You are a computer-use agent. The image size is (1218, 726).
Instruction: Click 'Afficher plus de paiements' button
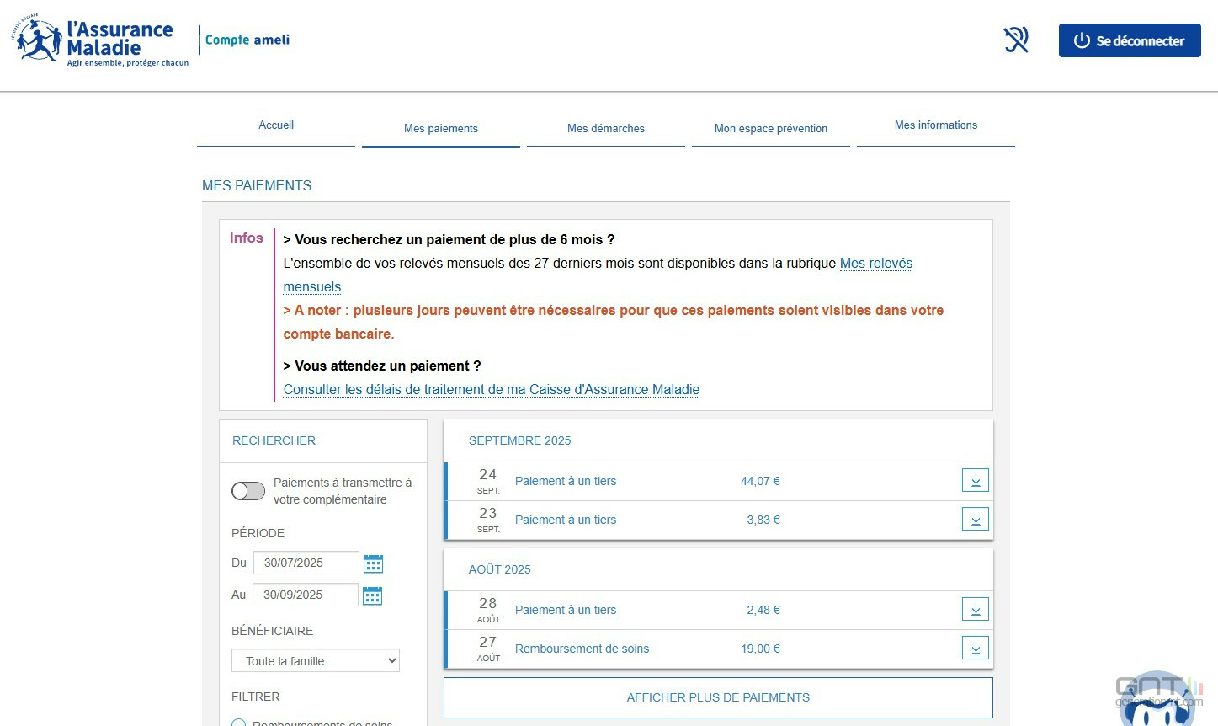pyautogui.click(x=718, y=697)
